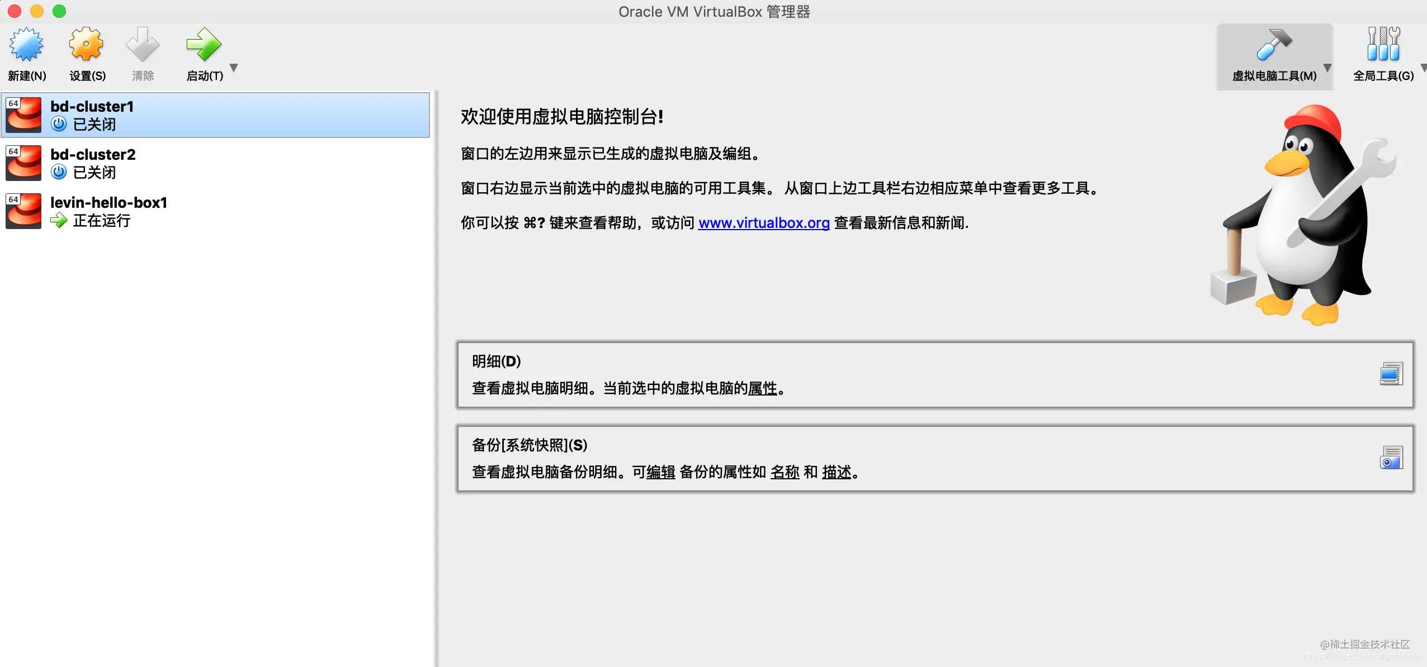1427x667 pixels.
Task: Click the 属性 link in Details panel
Action: click(x=763, y=388)
